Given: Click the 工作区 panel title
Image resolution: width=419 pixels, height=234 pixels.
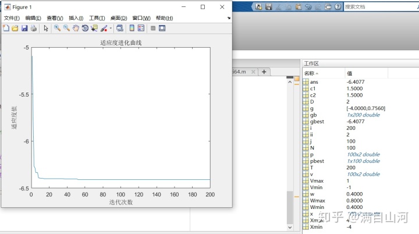Looking at the screenshot, I should (x=311, y=63).
